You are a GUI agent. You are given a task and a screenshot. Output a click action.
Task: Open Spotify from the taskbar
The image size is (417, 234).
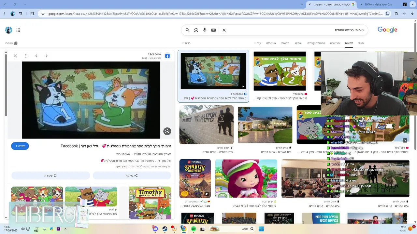pyautogui.click(x=193, y=229)
